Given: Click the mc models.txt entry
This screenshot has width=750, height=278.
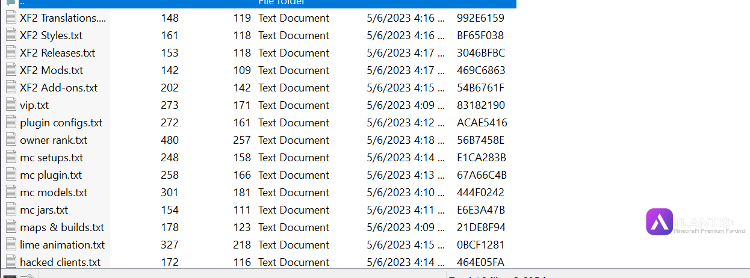Looking at the screenshot, I should point(54,193).
